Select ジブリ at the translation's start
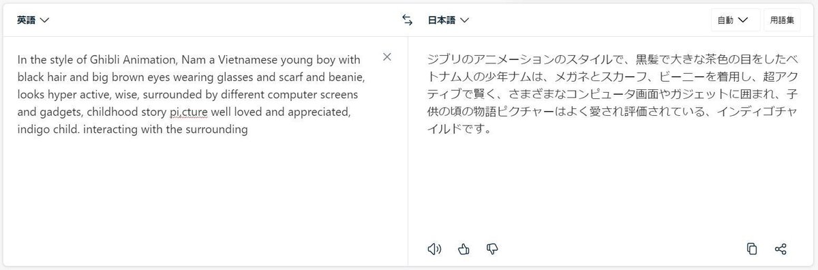 444,59
